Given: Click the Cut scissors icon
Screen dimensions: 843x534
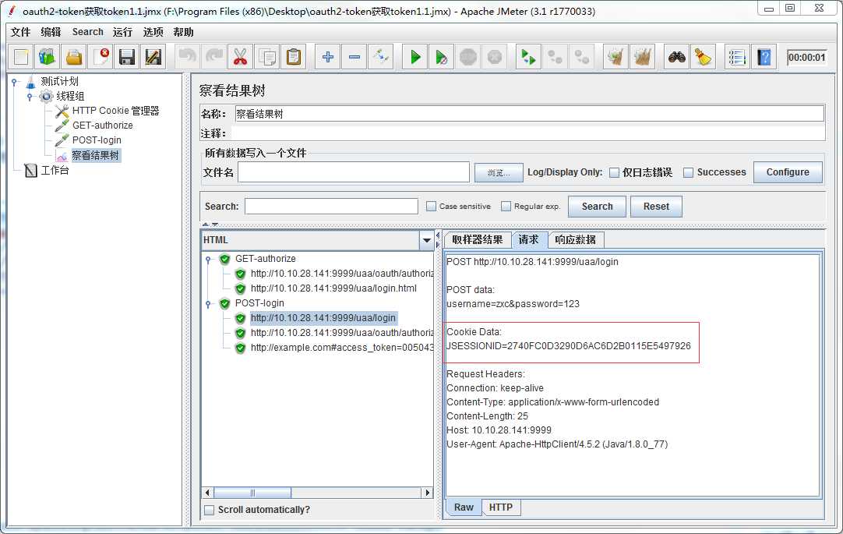Looking at the screenshot, I should 240,56.
